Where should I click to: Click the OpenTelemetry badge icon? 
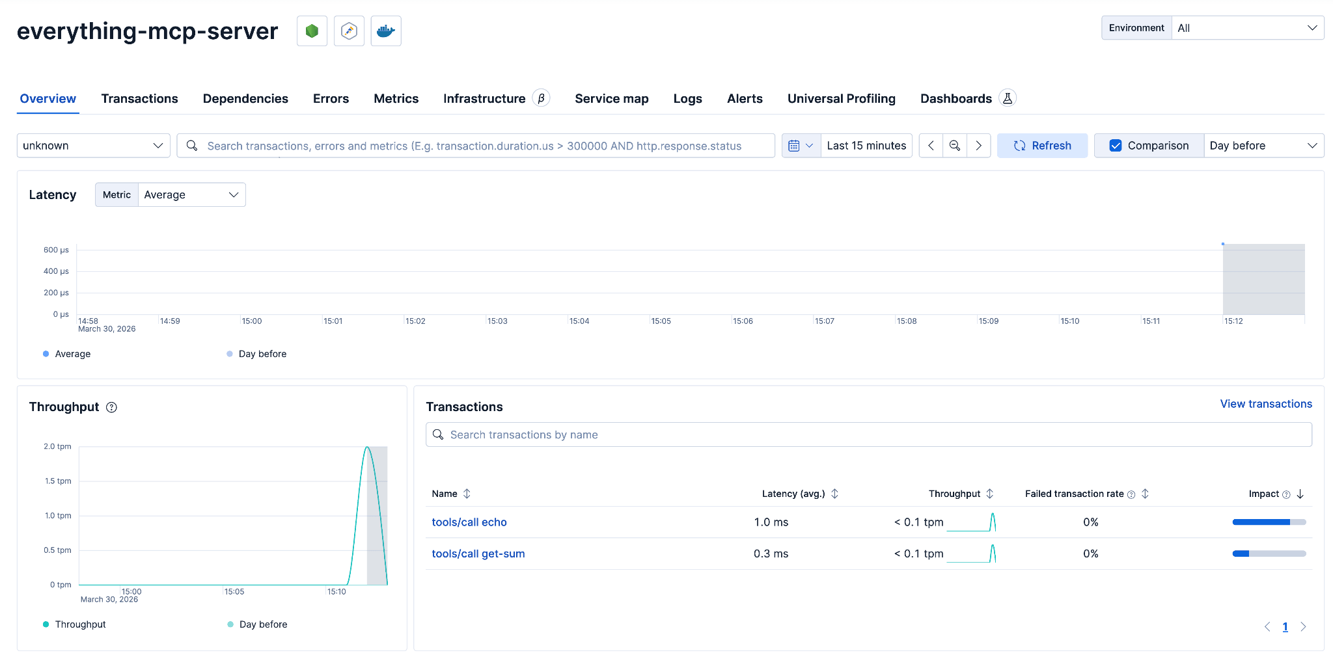pyautogui.click(x=349, y=31)
